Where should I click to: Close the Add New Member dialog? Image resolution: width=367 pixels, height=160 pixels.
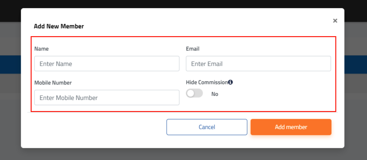335,21
